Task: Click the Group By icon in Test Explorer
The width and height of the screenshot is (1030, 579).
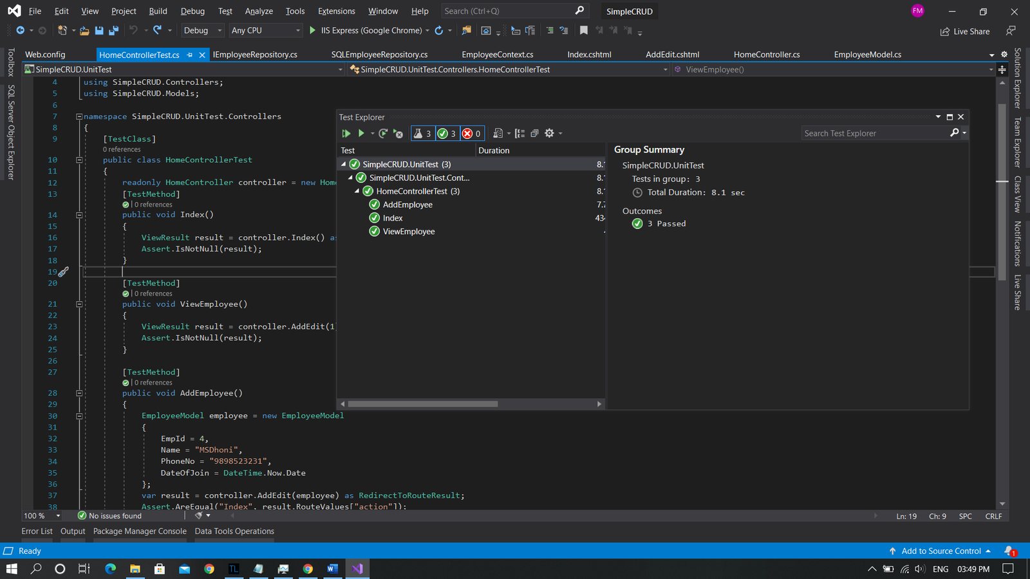Action: (520, 133)
